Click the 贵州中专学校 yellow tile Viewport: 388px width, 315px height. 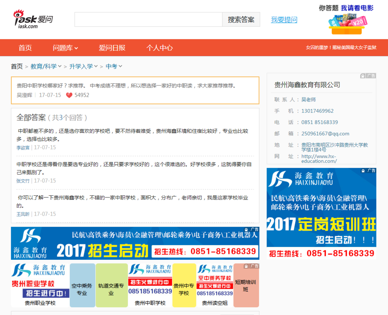coord(184,285)
